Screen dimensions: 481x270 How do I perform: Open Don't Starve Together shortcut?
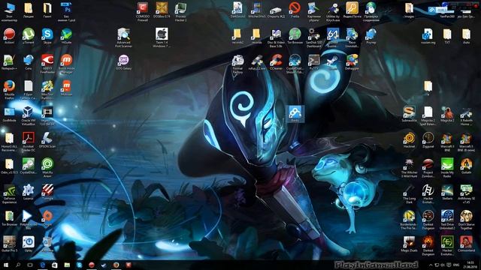point(466,220)
